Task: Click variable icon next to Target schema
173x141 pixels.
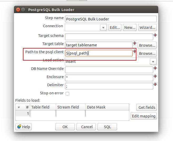Action: click(155, 35)
